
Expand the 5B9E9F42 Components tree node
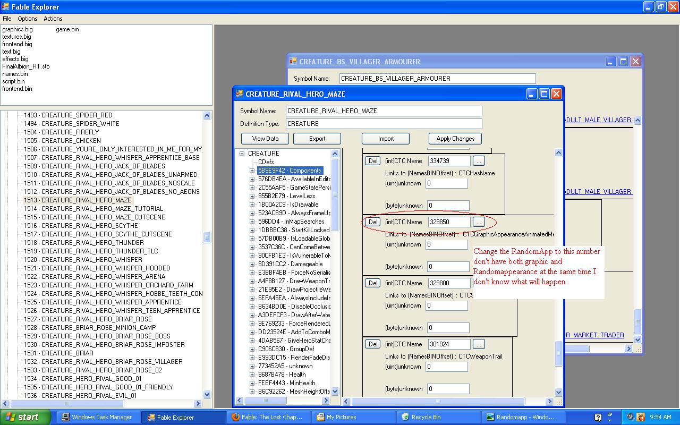[x=252, y=171]
